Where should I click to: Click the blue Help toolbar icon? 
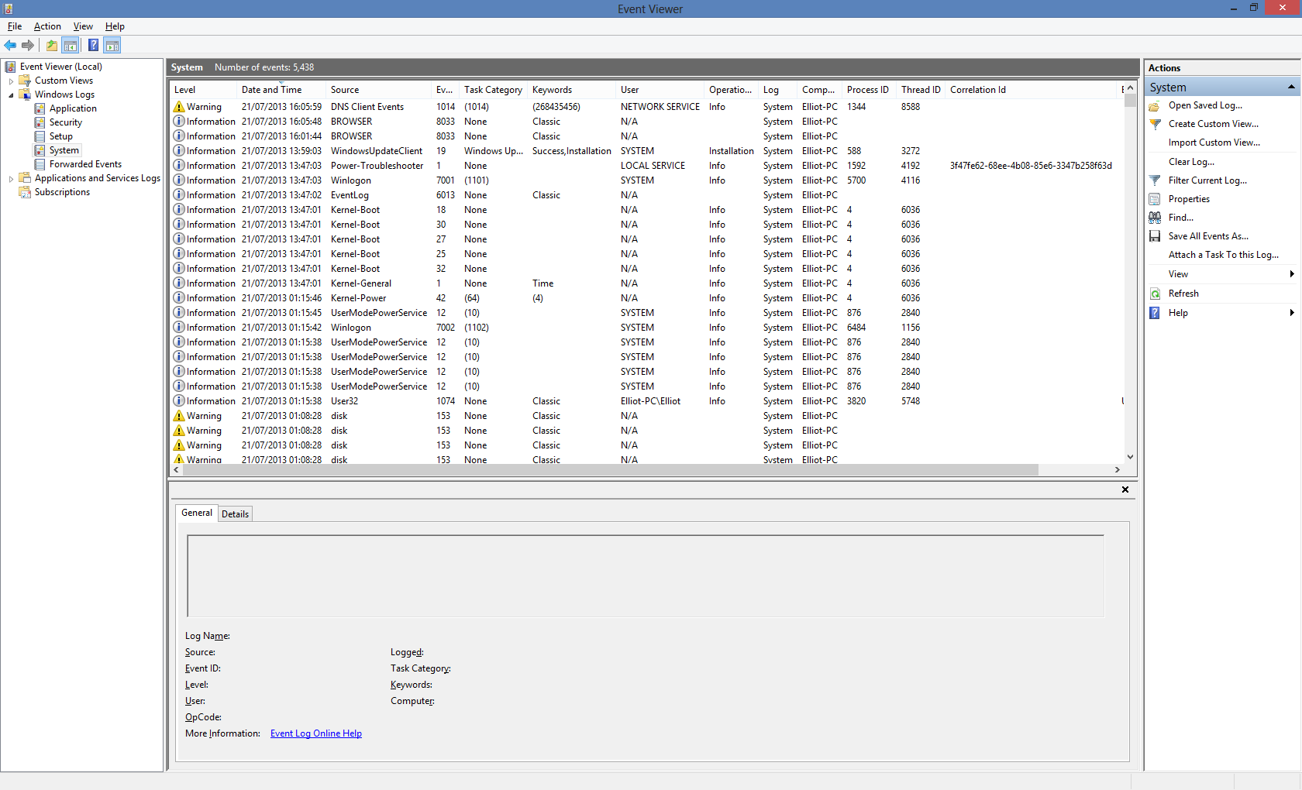tap(94, 45)
